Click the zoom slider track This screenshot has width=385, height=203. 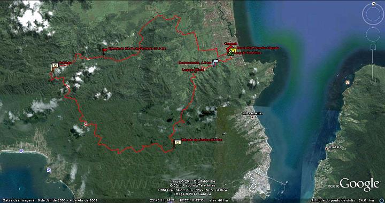click(373, 64)
